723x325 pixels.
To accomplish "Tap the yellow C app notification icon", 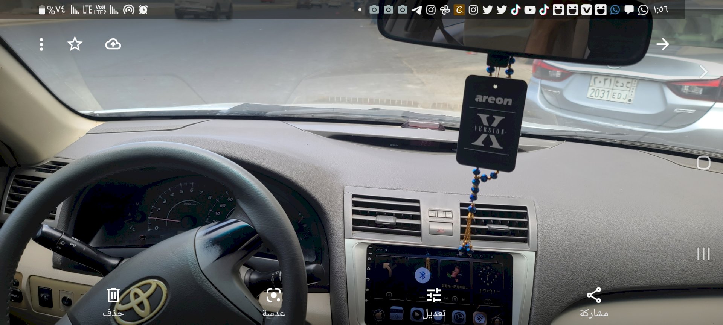I will [x=459, y=10].
